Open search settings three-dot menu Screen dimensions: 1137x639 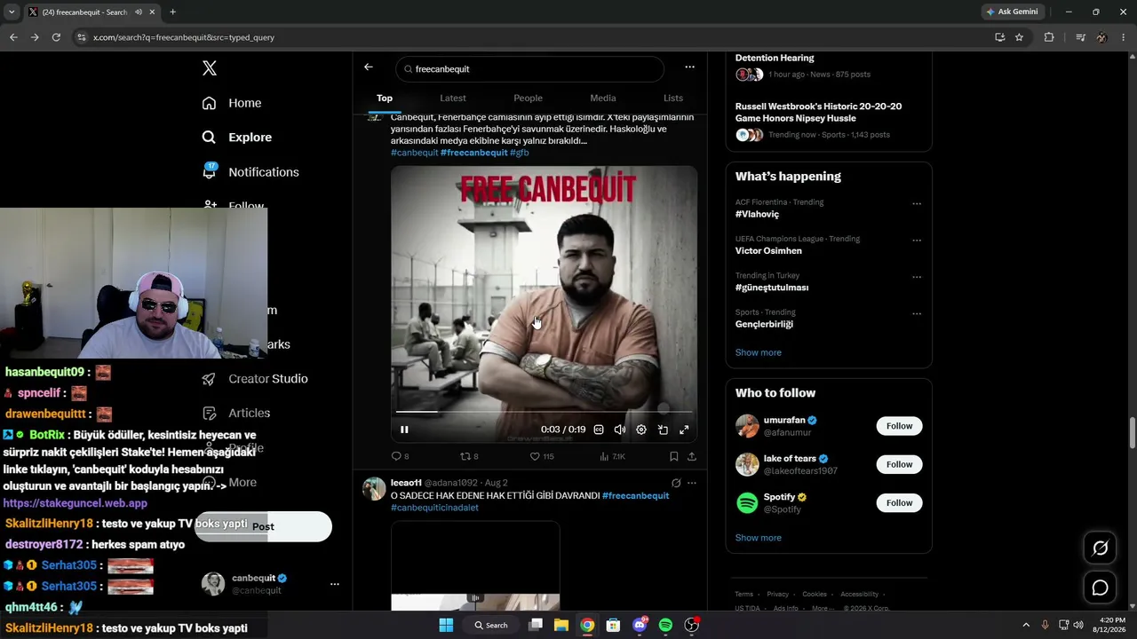coord(689,67)
